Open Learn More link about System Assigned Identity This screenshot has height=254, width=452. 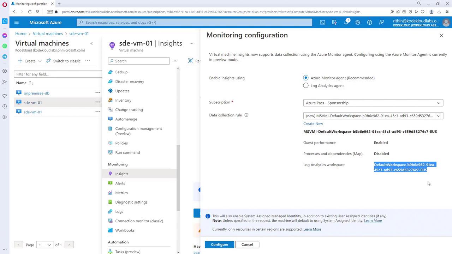[x=373, y=220]
